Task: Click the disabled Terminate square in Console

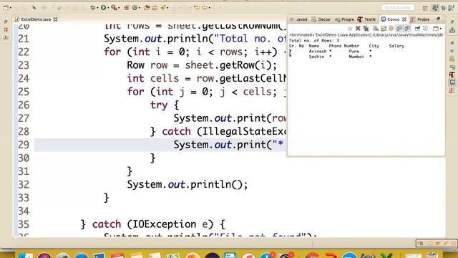Action: [350, 29]
